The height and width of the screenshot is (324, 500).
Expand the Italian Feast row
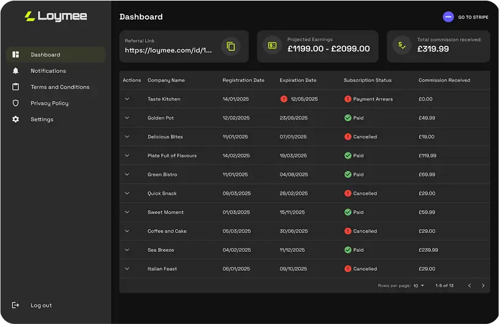(127, 269)
